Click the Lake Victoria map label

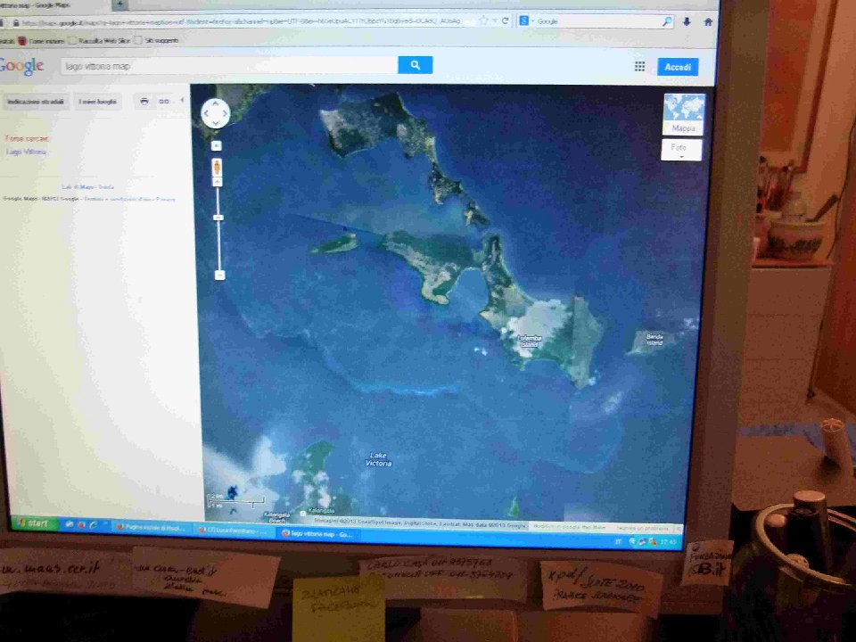click(x=378, y=459)
